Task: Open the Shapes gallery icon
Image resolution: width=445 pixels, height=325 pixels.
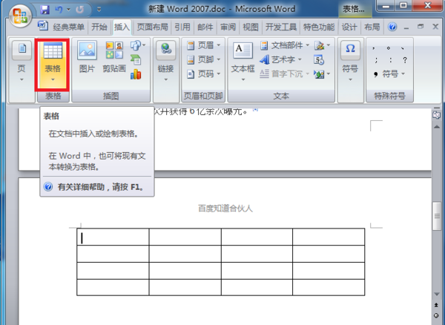Action: (138, 45)
